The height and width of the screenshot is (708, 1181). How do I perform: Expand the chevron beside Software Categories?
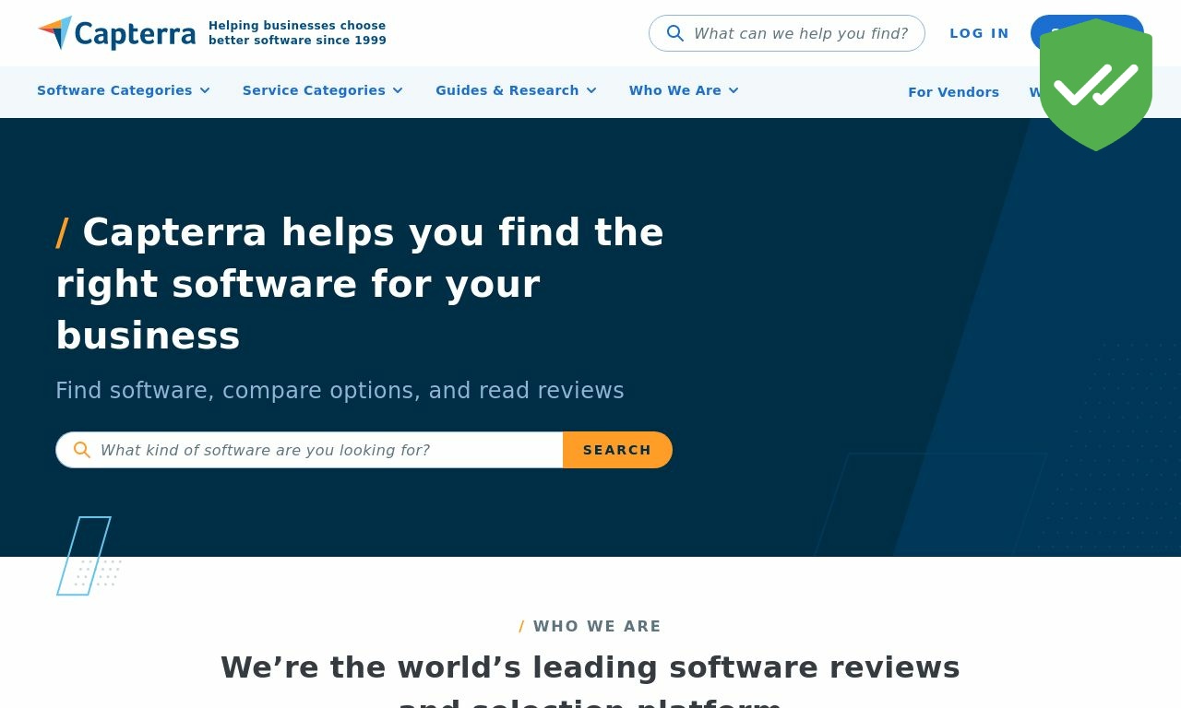(x=205, y=90)
